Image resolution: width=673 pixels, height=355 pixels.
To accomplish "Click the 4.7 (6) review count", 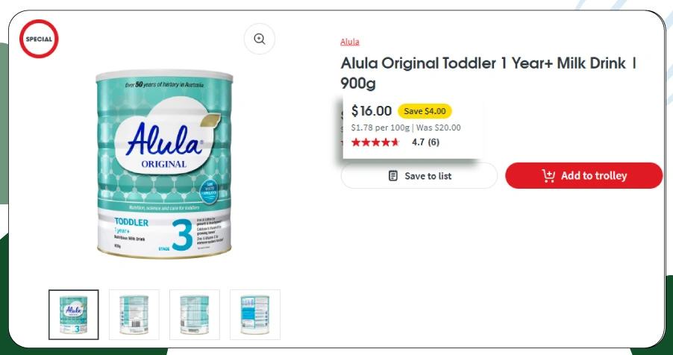I will [425, 142].
